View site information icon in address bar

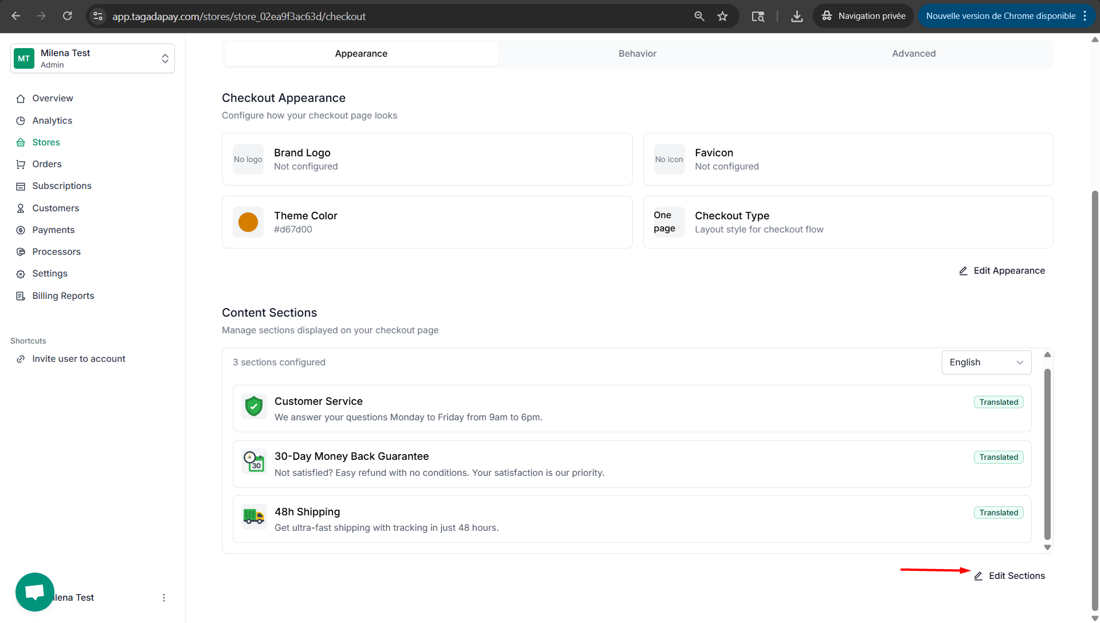pyautogui.click(x=99, y=16)
